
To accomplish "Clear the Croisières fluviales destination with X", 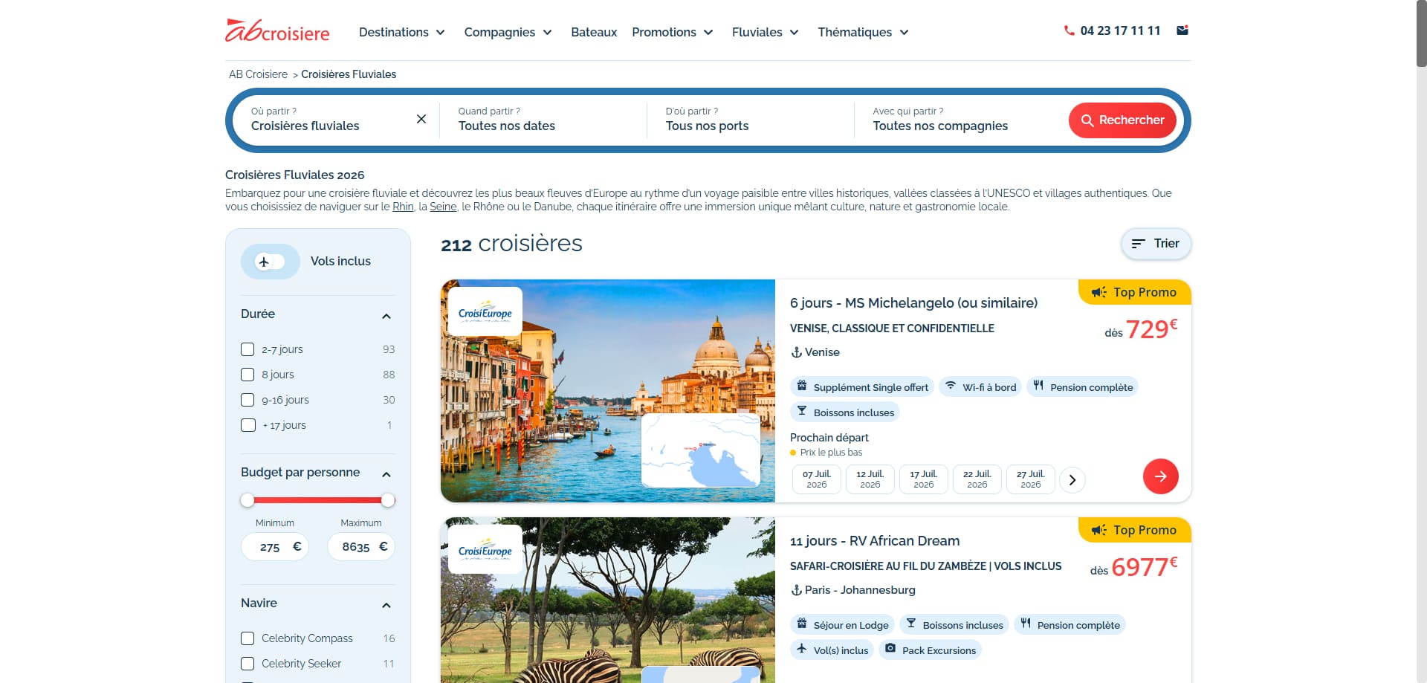I will 421,119.
